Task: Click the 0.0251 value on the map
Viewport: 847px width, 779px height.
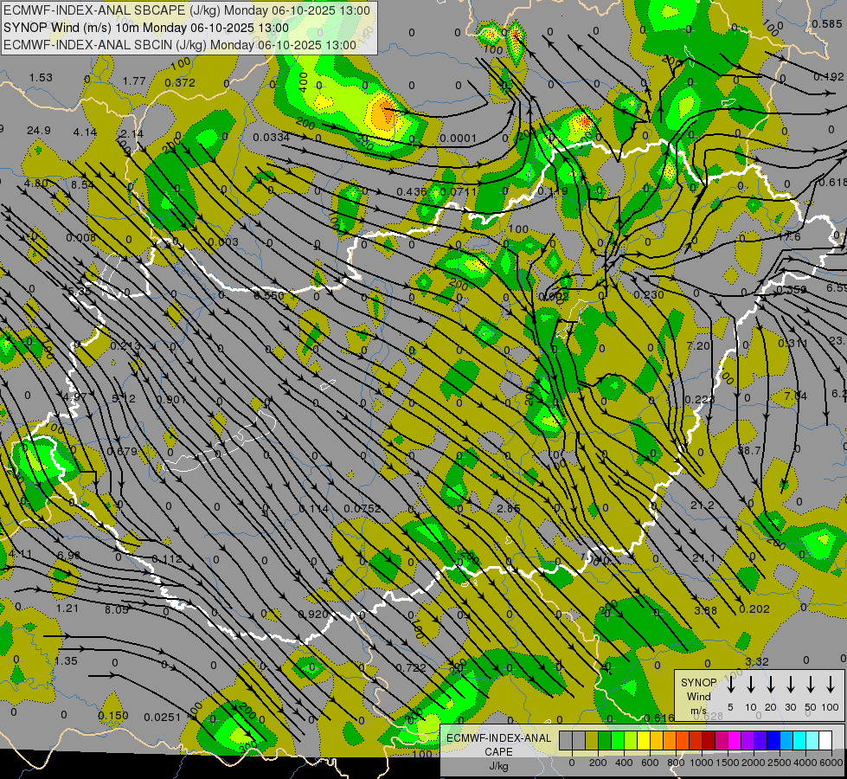Action: [162, 717]
